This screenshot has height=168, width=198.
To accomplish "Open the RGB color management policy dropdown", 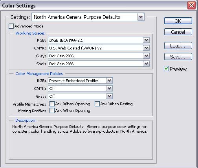I will pyautogui.click(x=81, y=80).
